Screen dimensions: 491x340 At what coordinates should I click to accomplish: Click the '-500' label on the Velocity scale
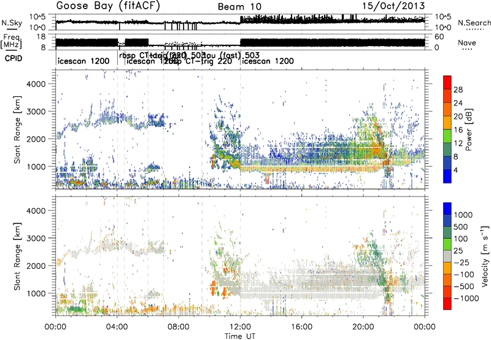pyautogui.click(x=464, y=287)
